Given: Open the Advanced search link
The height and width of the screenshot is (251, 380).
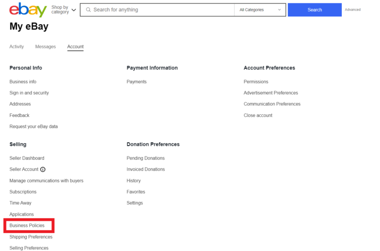Looking at the screenshot, I should (352, 10).
